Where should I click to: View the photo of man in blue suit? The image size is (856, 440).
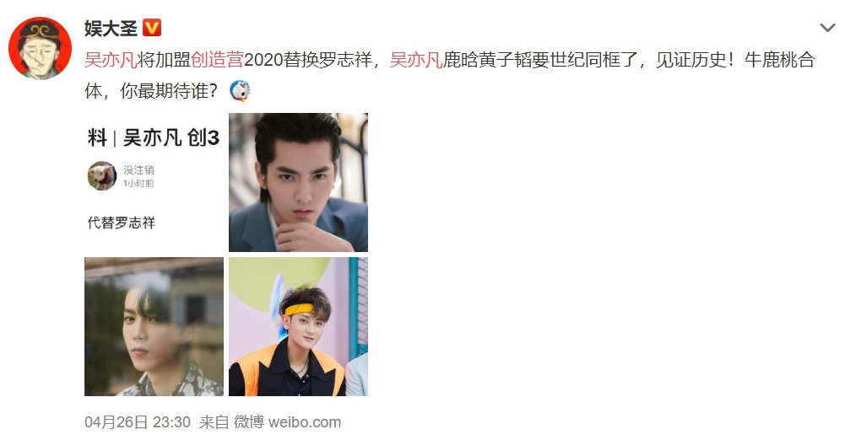point(298,182)
